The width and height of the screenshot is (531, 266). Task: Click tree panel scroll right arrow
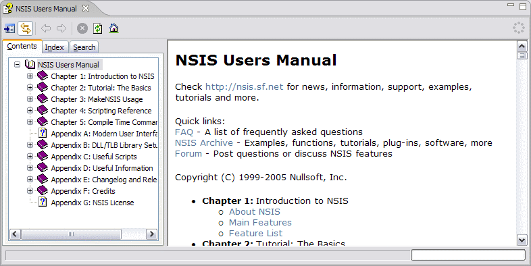click(151, 234)
